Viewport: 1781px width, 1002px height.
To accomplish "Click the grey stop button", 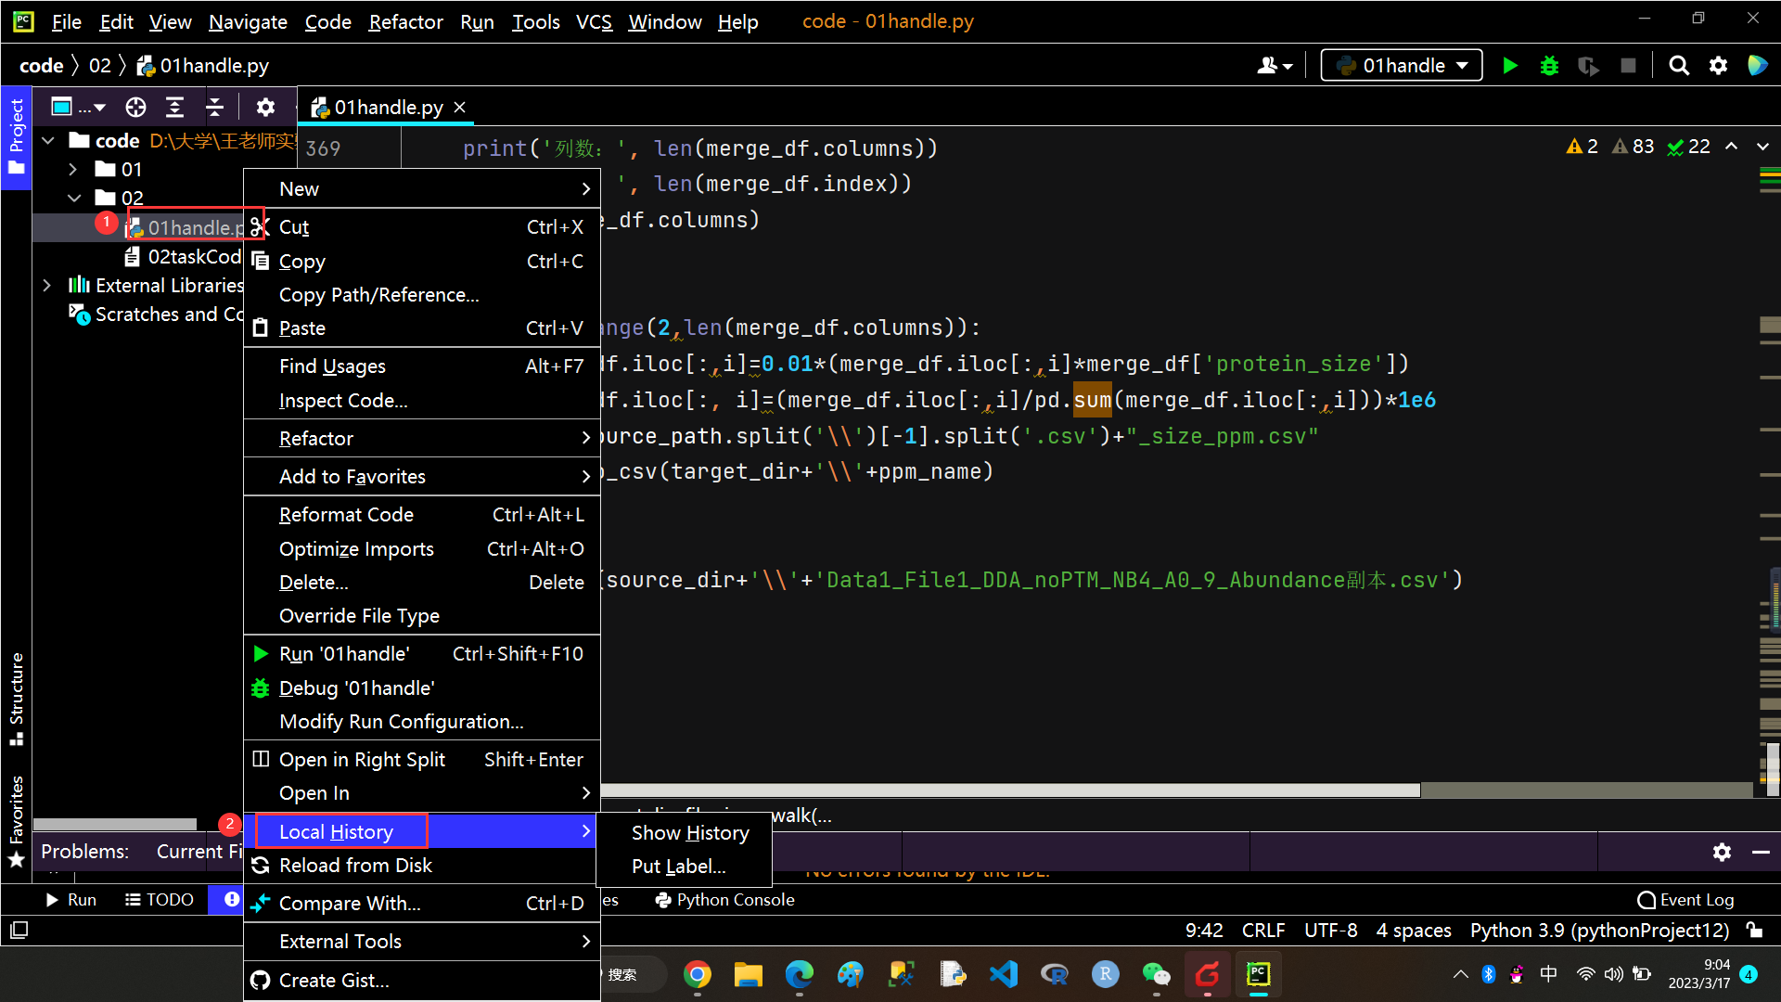I will tap(1628, 66).
